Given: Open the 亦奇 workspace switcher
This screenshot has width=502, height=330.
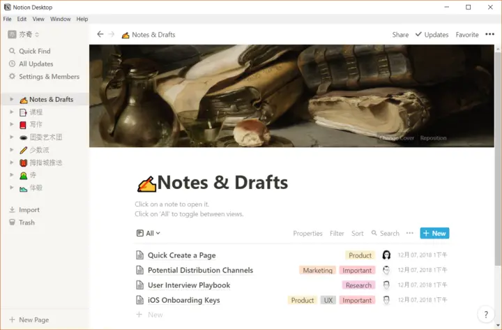Looking at the screenshot, I should 24,34.
